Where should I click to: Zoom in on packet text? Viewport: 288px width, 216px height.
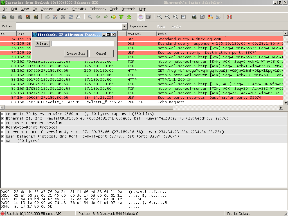pyautogui.click(x=160, y=17)
